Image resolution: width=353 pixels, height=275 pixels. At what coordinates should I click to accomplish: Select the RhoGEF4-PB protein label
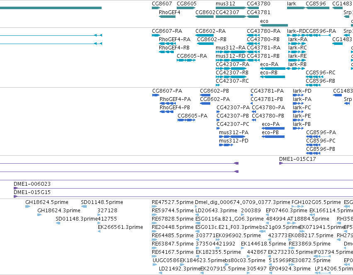point(175,108)
